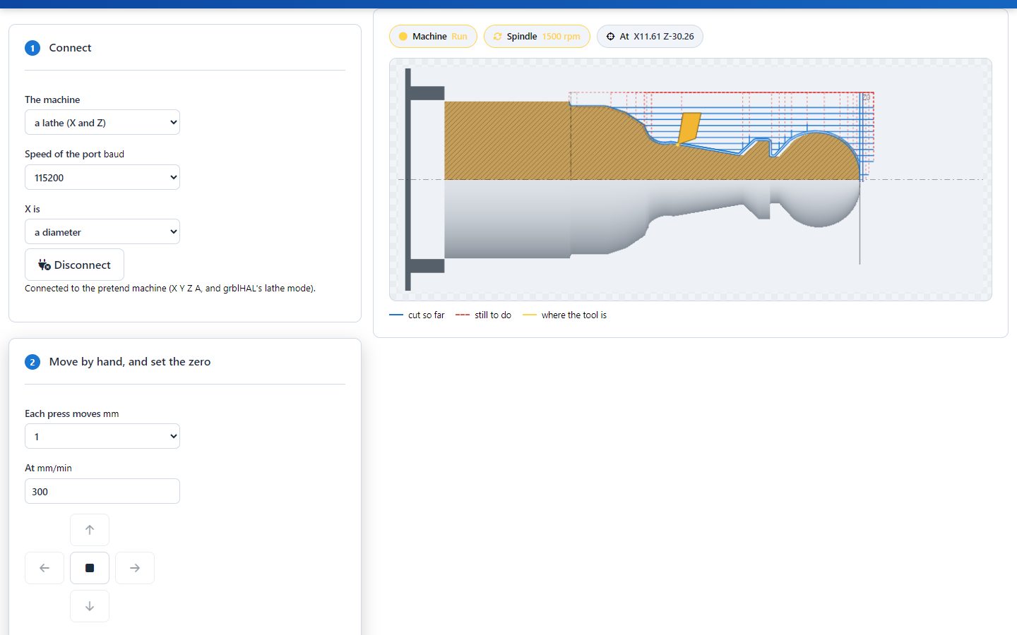Click the 'At mm/min' label

click(x=48, y=468)
